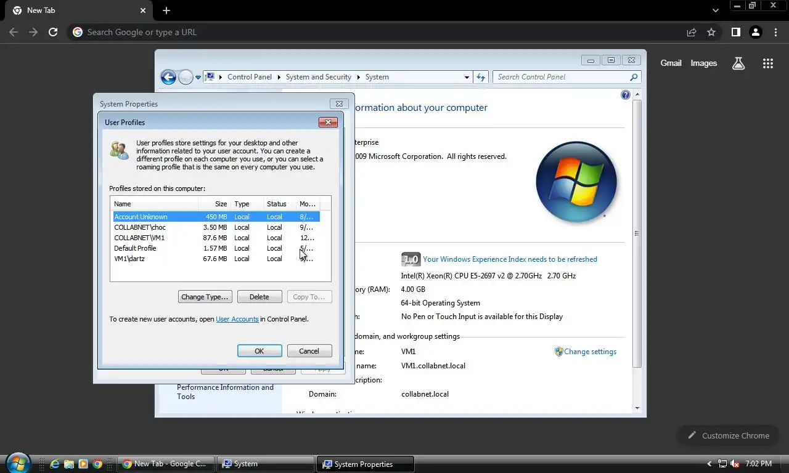Launch Internet Explorer from quick launch
The width and height of the screenshot is (789, 473).
54,464
